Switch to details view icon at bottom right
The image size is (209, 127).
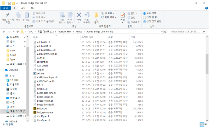(202, 125)
